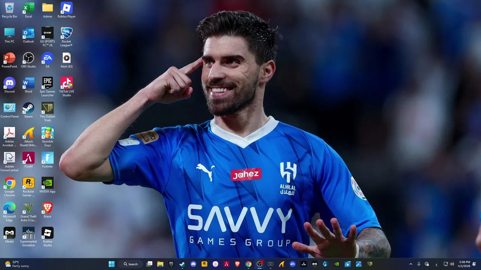
Task: Select the FiveM desktop shortcut
Action: point(29,160)
